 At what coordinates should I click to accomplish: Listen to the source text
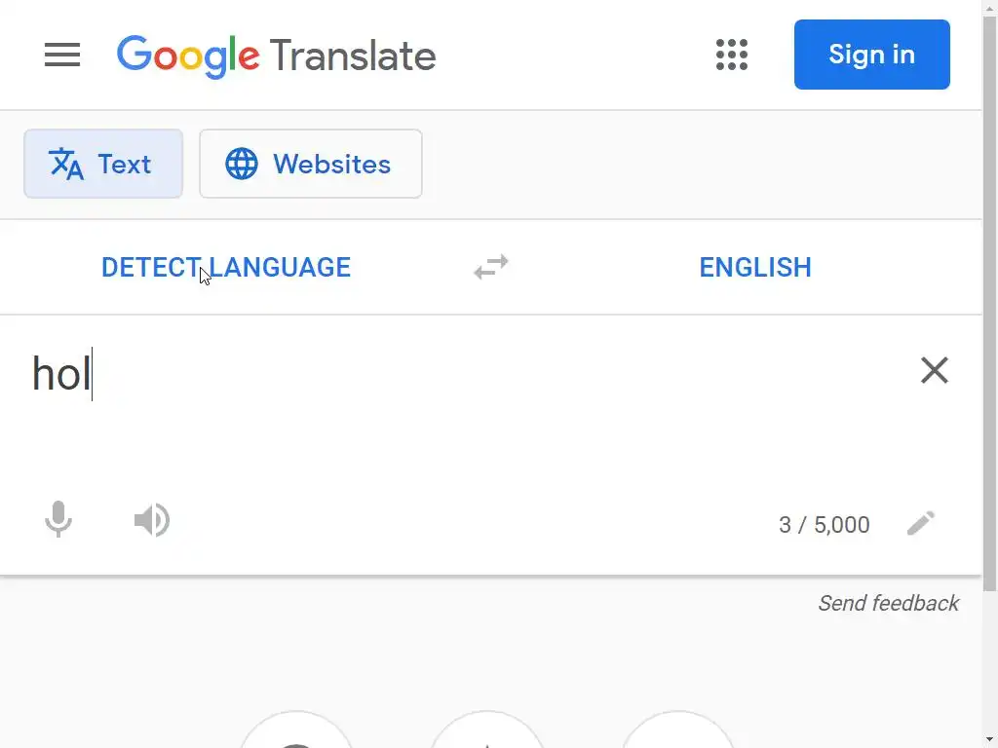tap(152, 521)
